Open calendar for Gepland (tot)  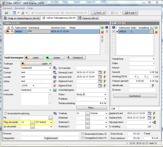tap(149, 118)
